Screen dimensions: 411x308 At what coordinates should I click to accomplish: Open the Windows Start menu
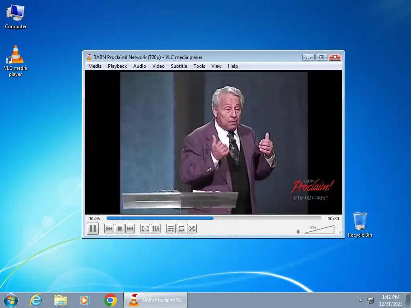coord(11,300)
